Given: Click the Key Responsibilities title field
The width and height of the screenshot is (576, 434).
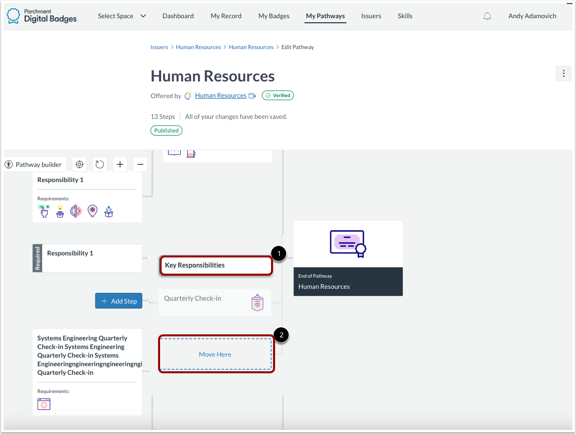Looking at the screenshot, I should [216, 265].
